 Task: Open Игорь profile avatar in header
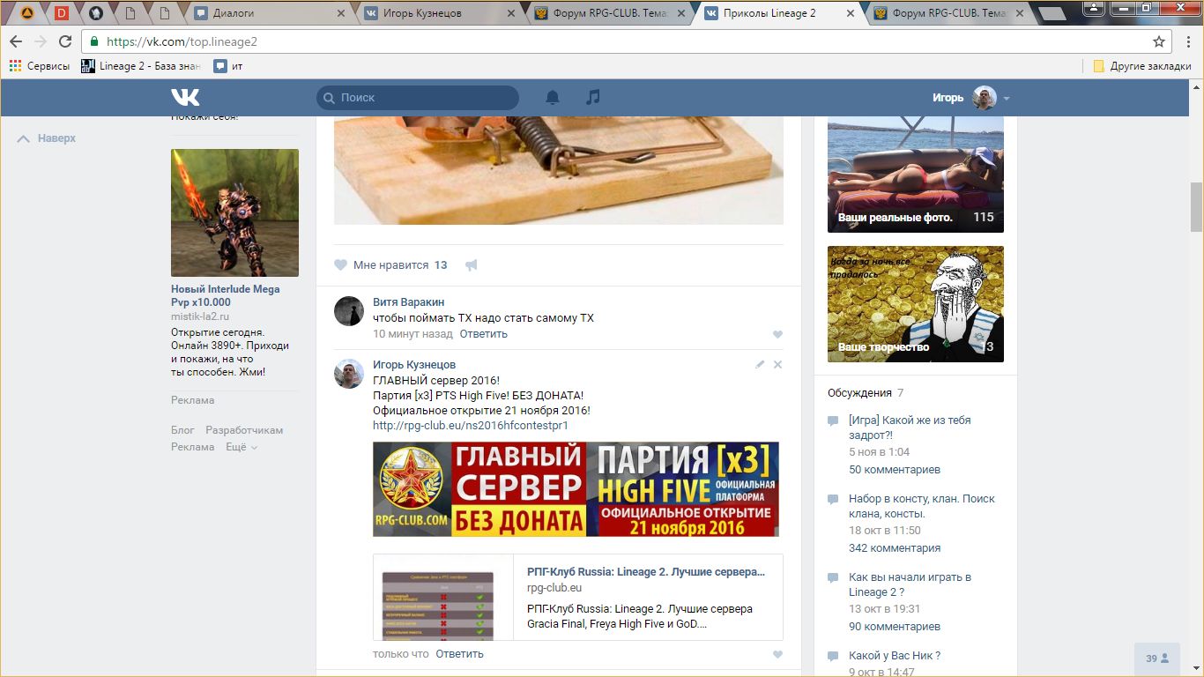pyautogui.click(x=985, y=98)
